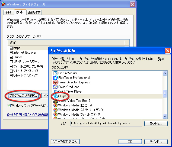Click the プログラムの追加(R)... button
Viewport: 172px width, 147px height.
(23, 96)
